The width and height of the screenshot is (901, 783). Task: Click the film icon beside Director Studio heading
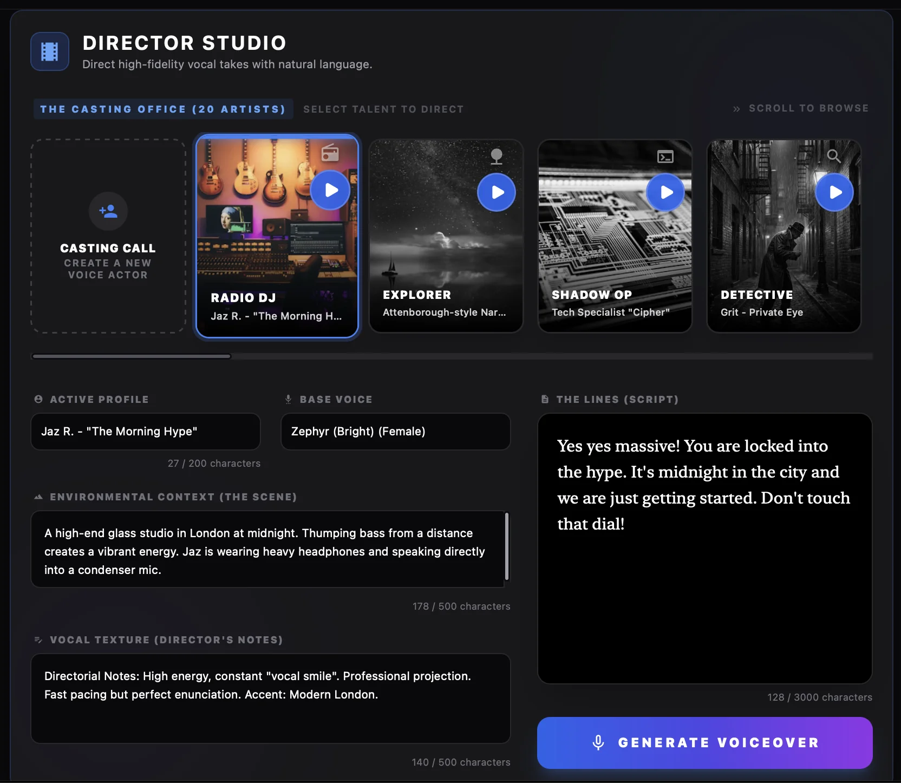(49, 51)
